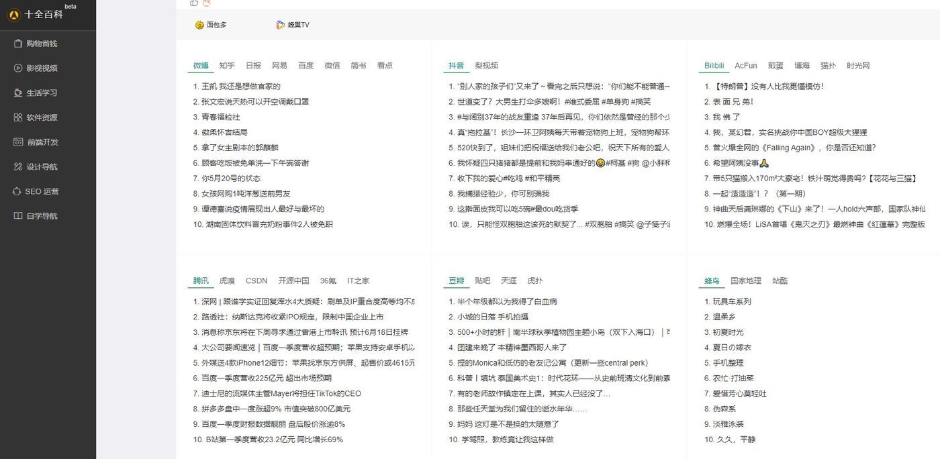Switch to the 梨视频 tab
This screenshot has height=459, width=940.
(487, 66)
